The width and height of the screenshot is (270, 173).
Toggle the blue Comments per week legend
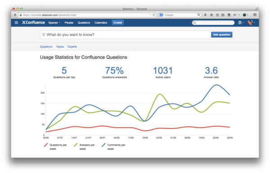click(x=113, y=146)
